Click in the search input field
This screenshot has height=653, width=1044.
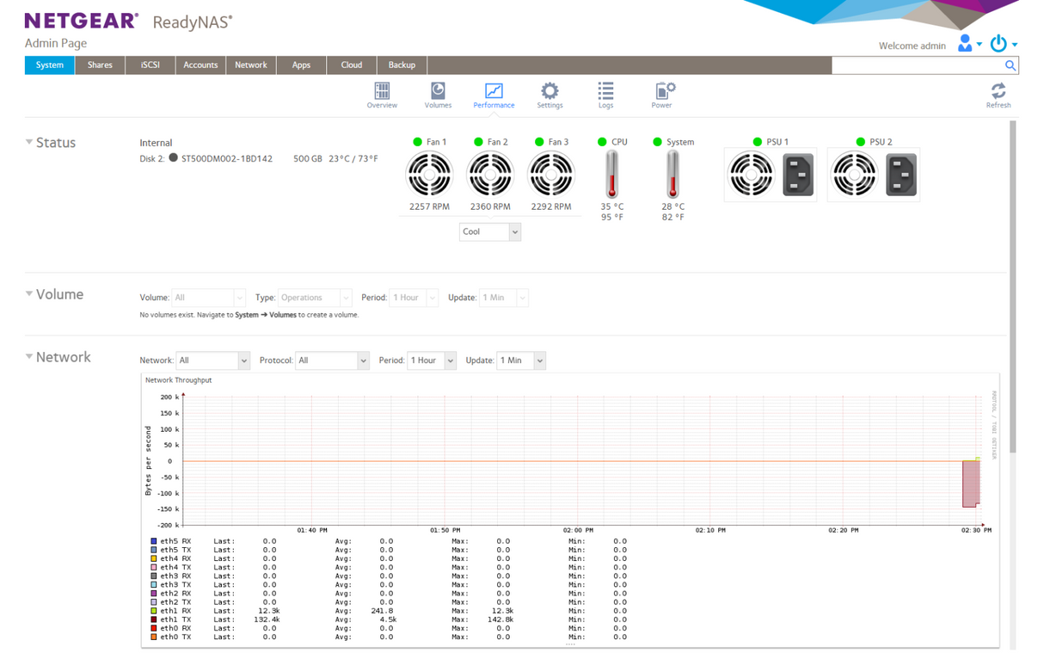(x=918, y=65)
